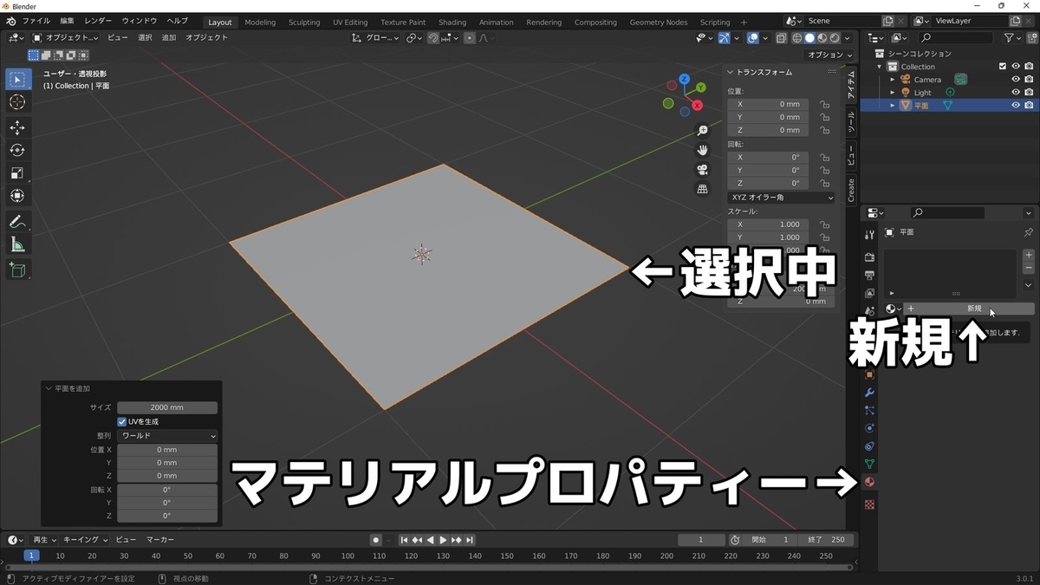Open the オブジェクト mode dropdown
Screen dimensions: 1040x585
point(68,38)
